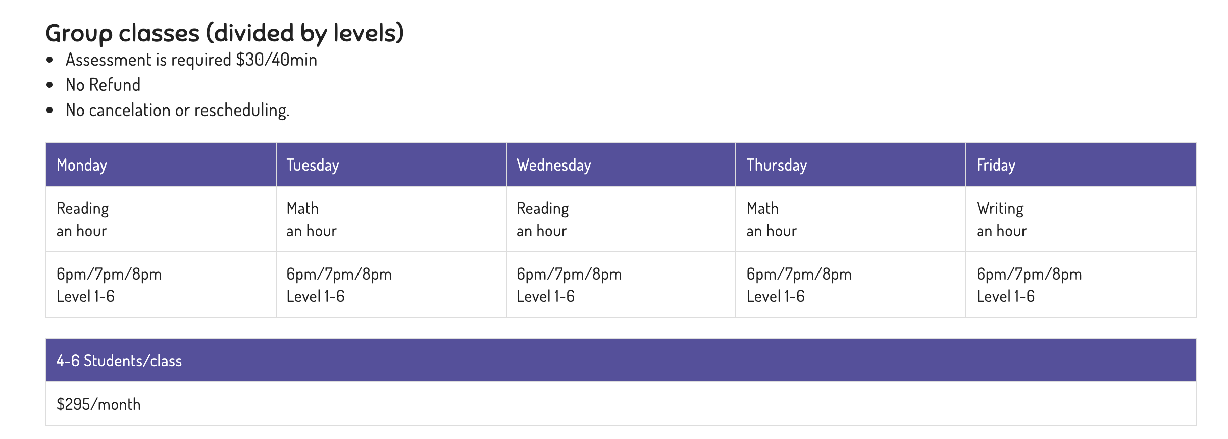
Task: Click the No Refund bullet text
Action: (x=103, y=85)
